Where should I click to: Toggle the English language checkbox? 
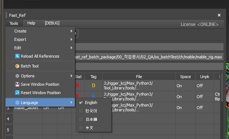[81, 103]
